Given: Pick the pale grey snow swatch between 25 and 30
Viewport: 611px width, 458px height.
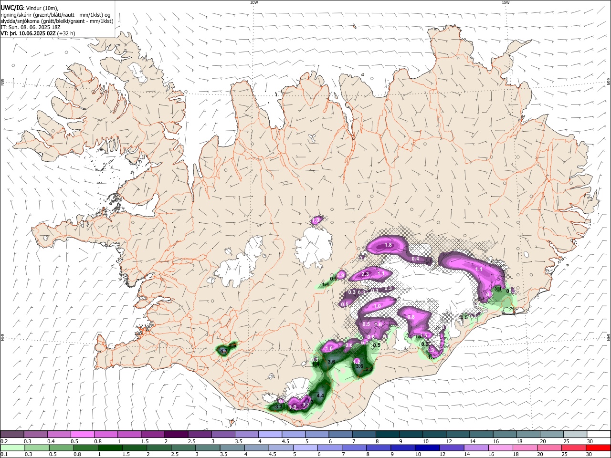Looking at the screenshot, I should click(576, 435).
